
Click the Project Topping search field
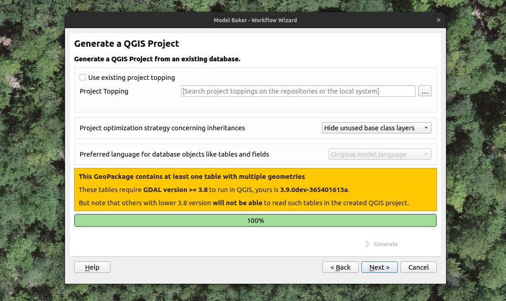tap(298, 91)
